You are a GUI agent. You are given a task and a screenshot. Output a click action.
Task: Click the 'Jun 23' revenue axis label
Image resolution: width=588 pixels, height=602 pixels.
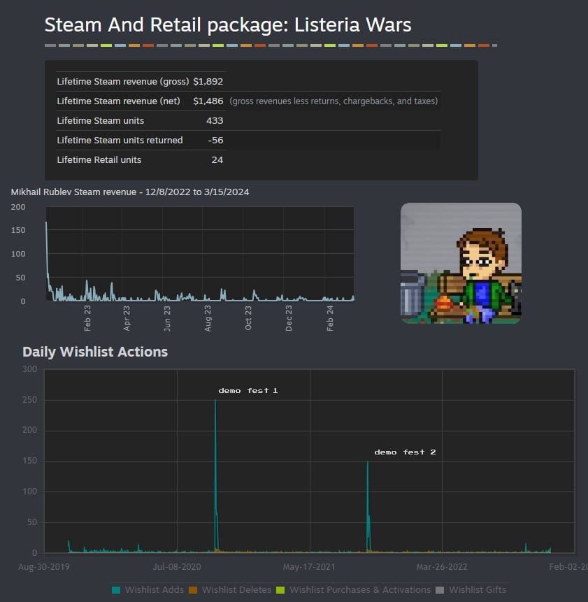[x=167, y=318]
